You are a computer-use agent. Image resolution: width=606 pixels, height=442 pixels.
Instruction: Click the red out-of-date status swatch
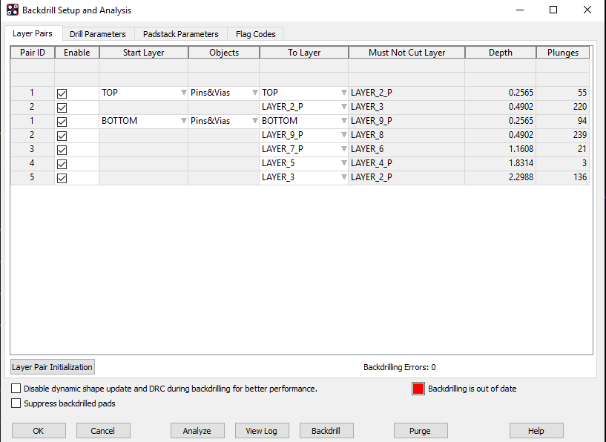pyautogui.click(x=418, y=389)
